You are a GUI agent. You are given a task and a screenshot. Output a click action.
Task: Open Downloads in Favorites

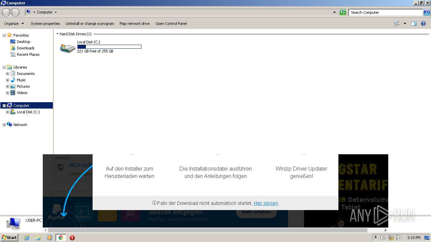(x=26, y=48)
